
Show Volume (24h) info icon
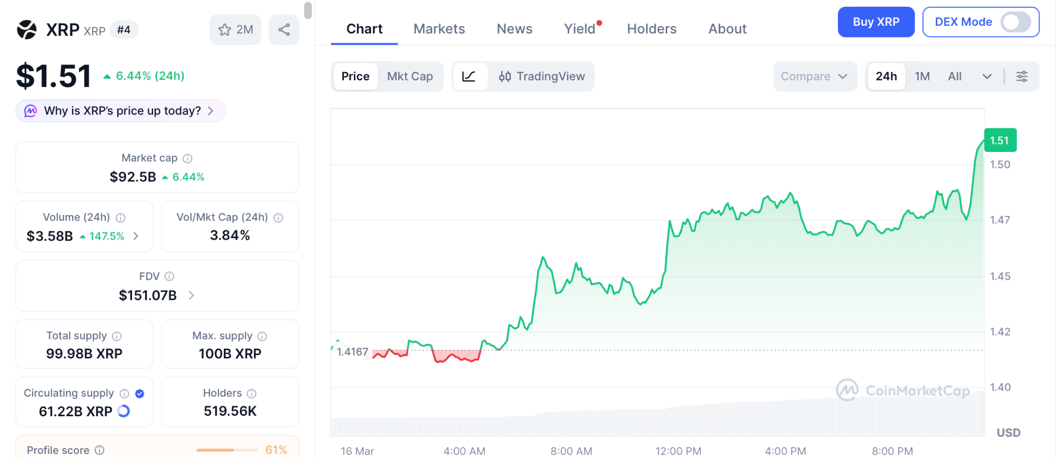point(121,218)
